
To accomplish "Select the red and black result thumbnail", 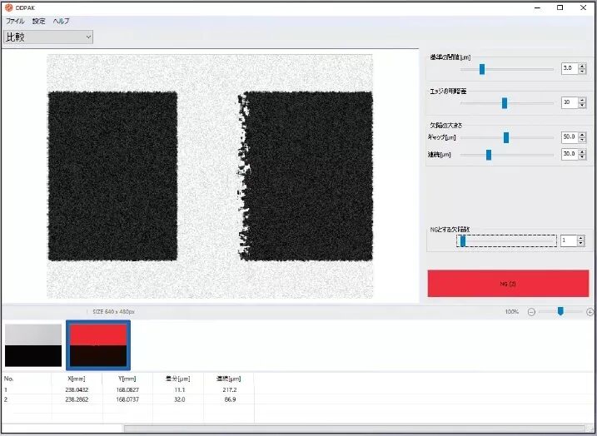I will tap(98, 345).
